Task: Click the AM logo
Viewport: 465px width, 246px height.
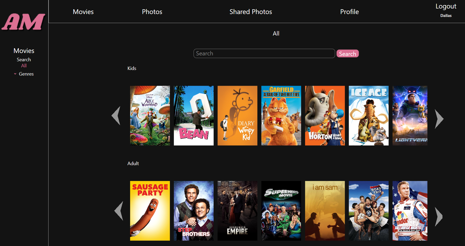Action: pyautogui.click(x=23, y=22)
